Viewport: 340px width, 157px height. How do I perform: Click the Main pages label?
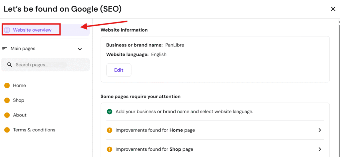[23, 48]
